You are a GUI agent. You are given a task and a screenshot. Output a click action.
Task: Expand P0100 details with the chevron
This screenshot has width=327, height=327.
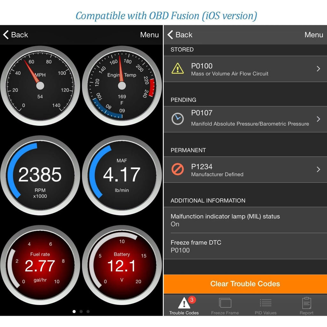point(318,69)
